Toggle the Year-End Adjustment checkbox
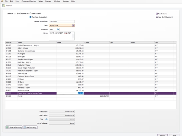The width and height of the screenshot is (182, 136). click(x=157, y=17)
